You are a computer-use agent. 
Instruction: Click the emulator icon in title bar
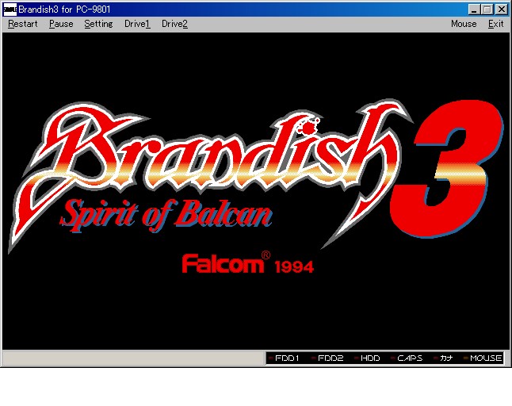point(10,10)
